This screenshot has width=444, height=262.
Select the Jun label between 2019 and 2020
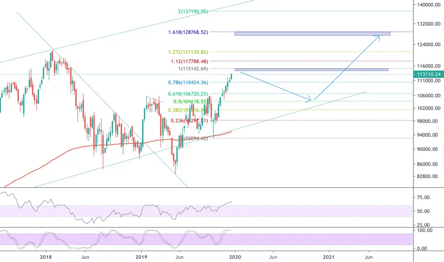point(179,257)
